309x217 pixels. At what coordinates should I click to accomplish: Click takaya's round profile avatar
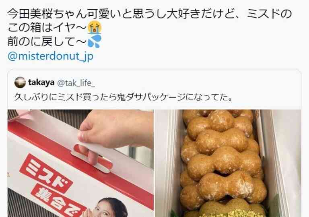click(x=20, y=83)
